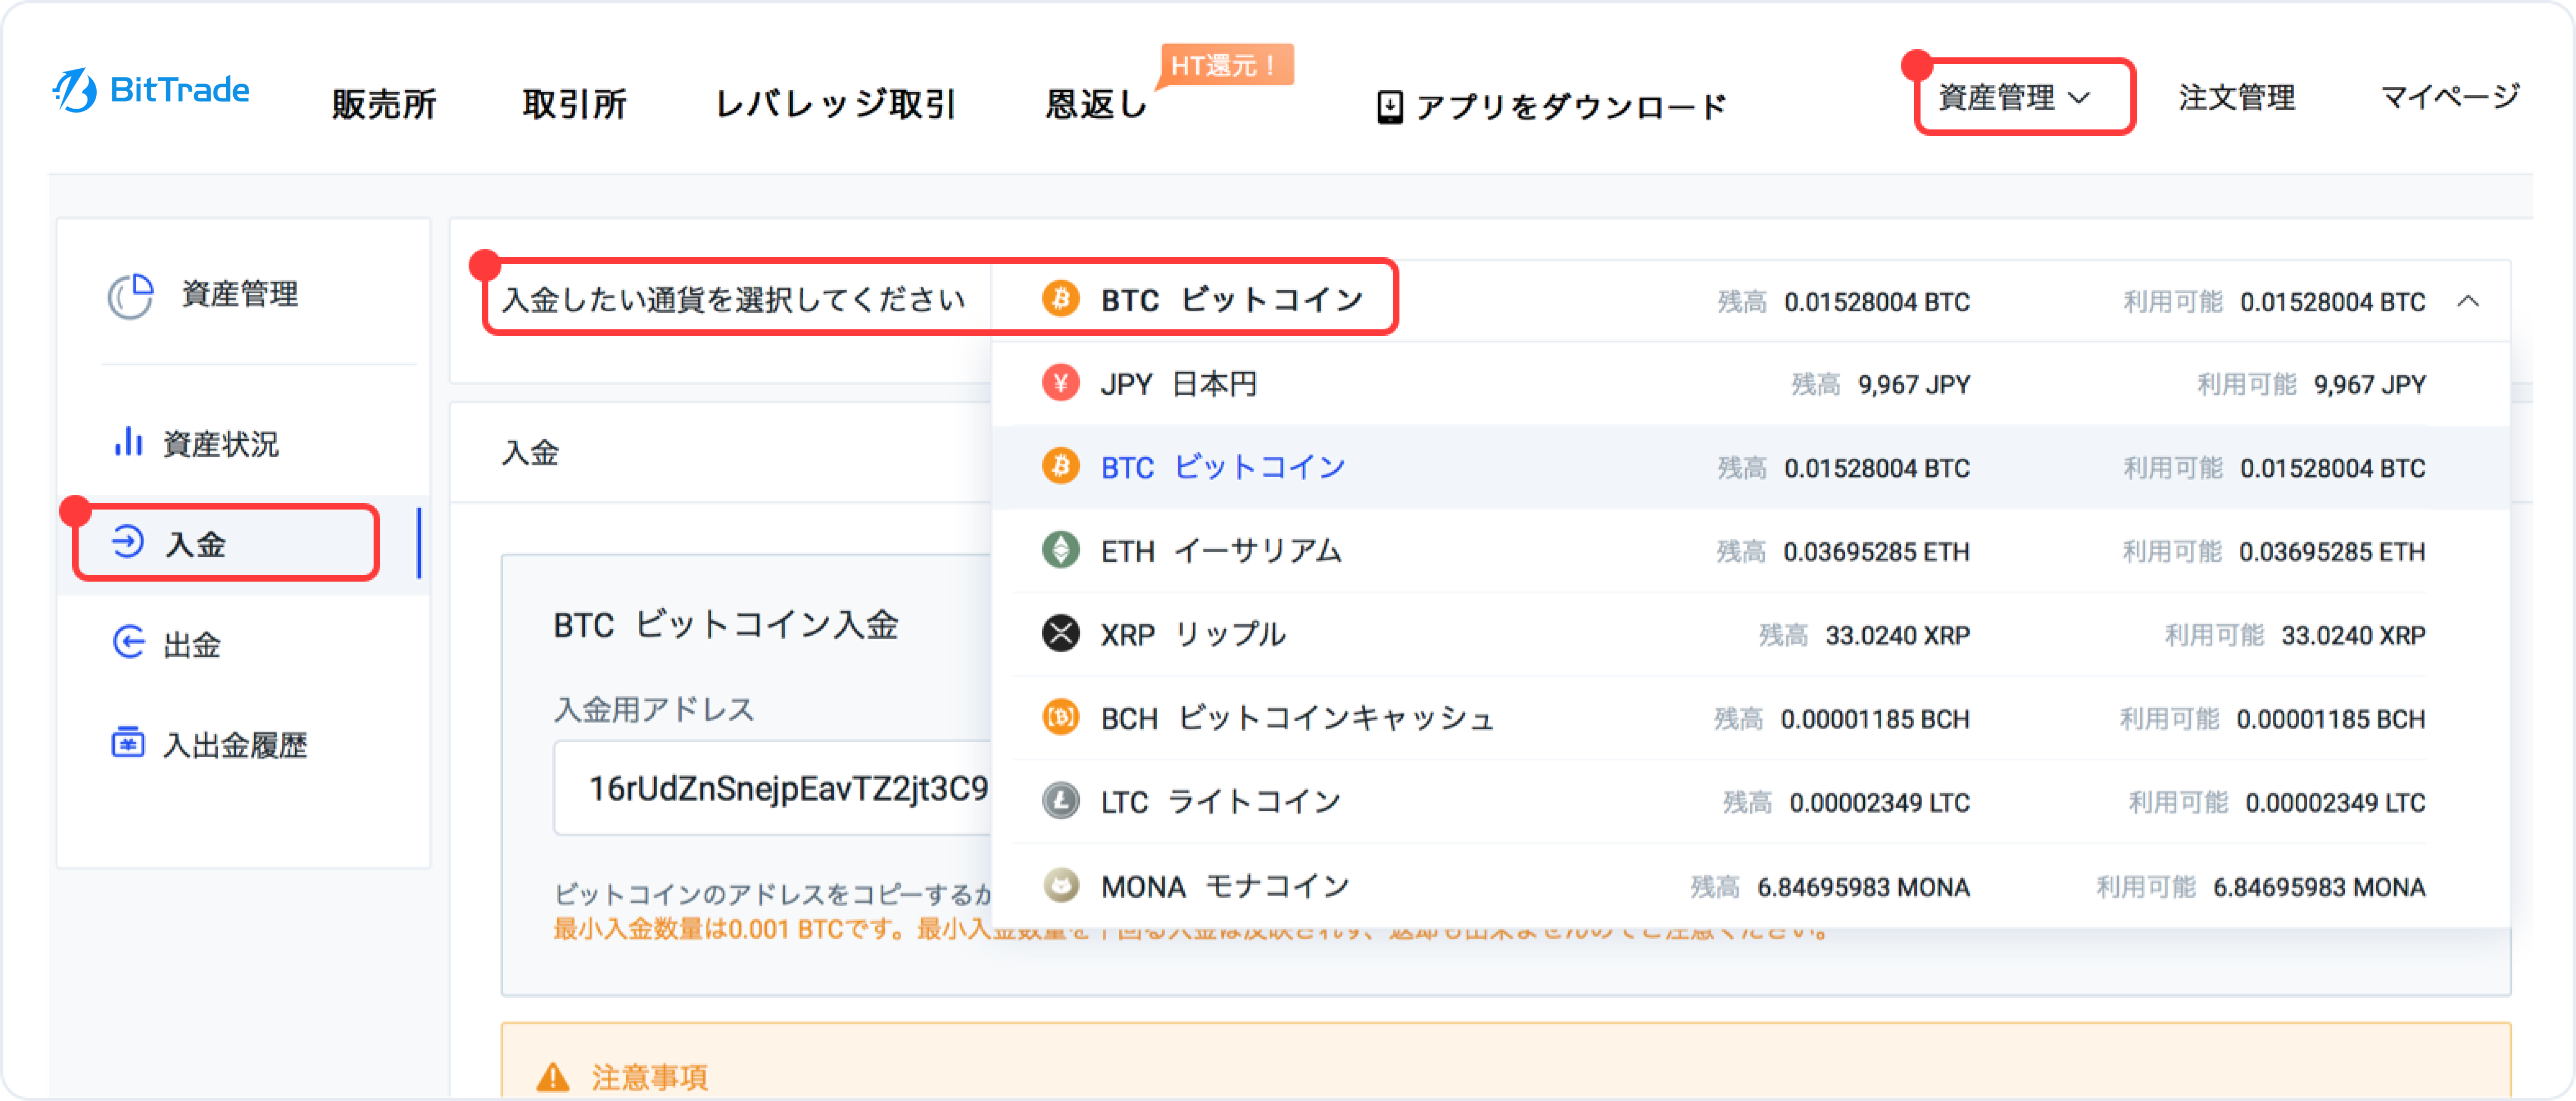The width and height of the screenshot is (2576, 1101).
Task: Click the 注意事項 warning triangle icon
Action: click(x=553, y=1077)
